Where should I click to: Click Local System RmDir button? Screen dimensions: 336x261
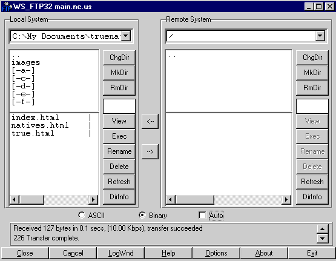click(x=119, y=88)
